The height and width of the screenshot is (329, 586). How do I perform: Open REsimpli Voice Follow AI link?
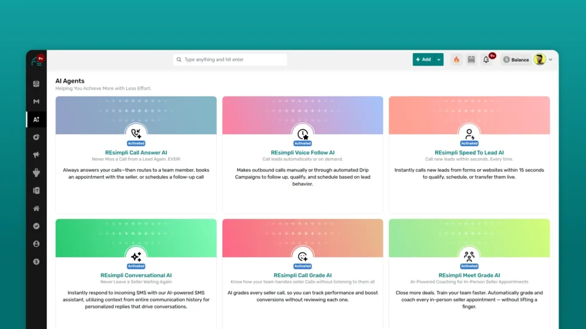[x=303, y=153]
